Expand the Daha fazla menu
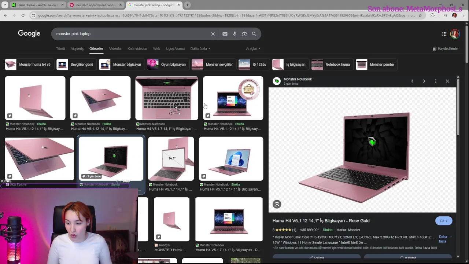469x264 pixels. tap(200, 48)
